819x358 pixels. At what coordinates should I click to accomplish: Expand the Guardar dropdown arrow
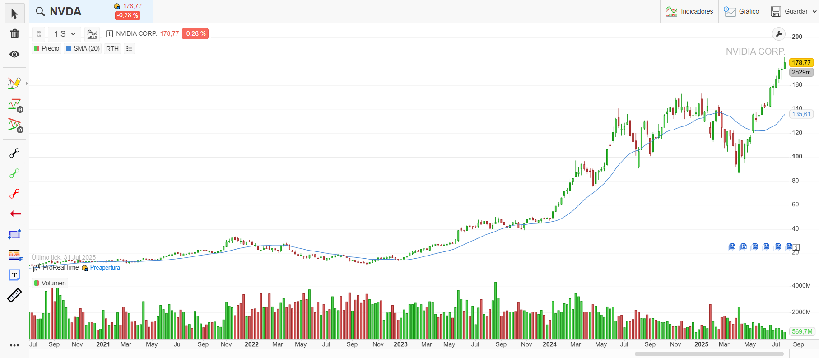pyautogui.click(x=814, y=12)
